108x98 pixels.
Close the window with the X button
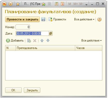pyautogui.click(x=103, y=4)
